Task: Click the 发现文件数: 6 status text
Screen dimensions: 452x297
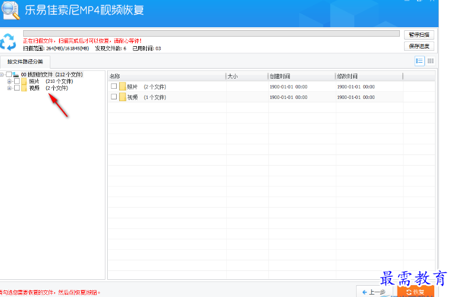Action: (111, 49)
